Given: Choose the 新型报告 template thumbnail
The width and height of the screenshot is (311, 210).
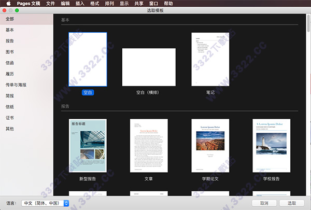Looking at the screenshot, I should point(88,146).
